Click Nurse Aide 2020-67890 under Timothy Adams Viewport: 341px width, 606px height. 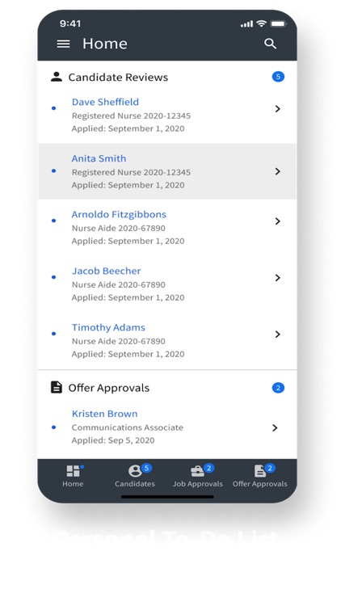coord(118,341)
